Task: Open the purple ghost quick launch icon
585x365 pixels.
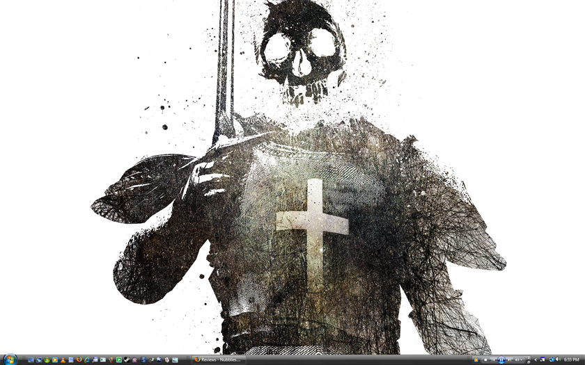Action: pos(134,360)
